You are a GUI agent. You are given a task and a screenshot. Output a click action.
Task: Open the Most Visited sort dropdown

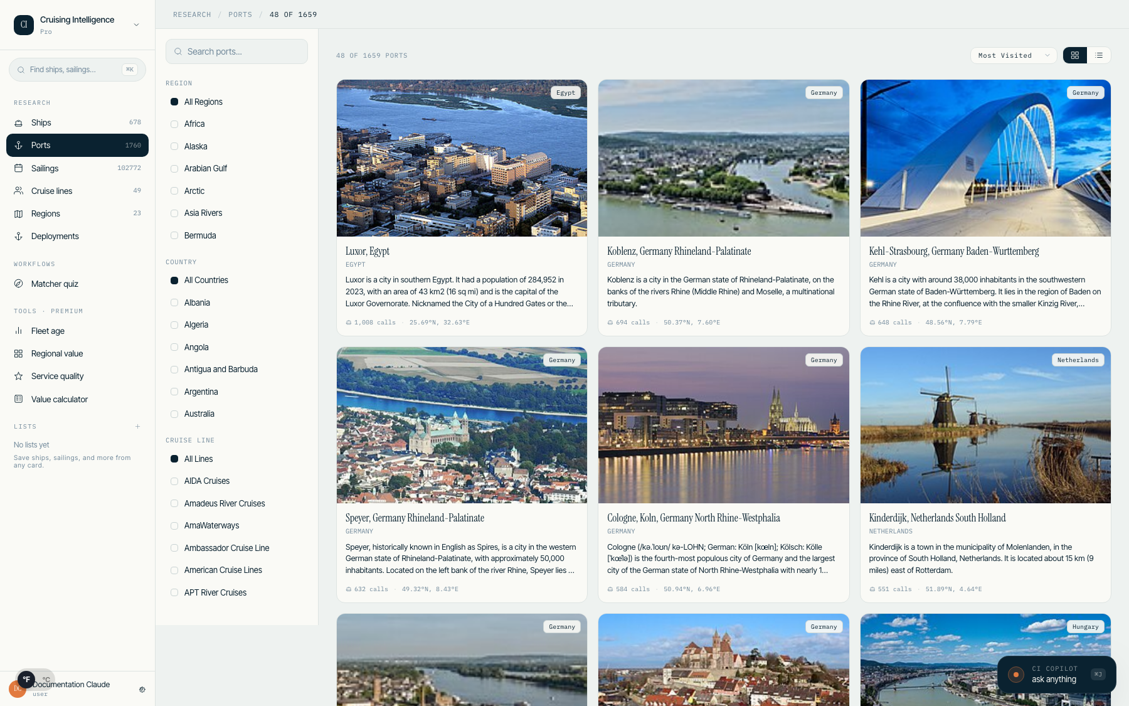tap(1014, 55)
